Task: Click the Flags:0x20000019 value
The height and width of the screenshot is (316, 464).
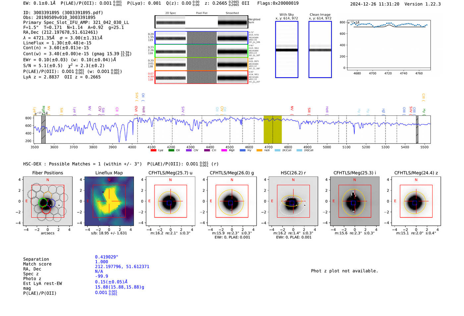Action: (278, 3)
